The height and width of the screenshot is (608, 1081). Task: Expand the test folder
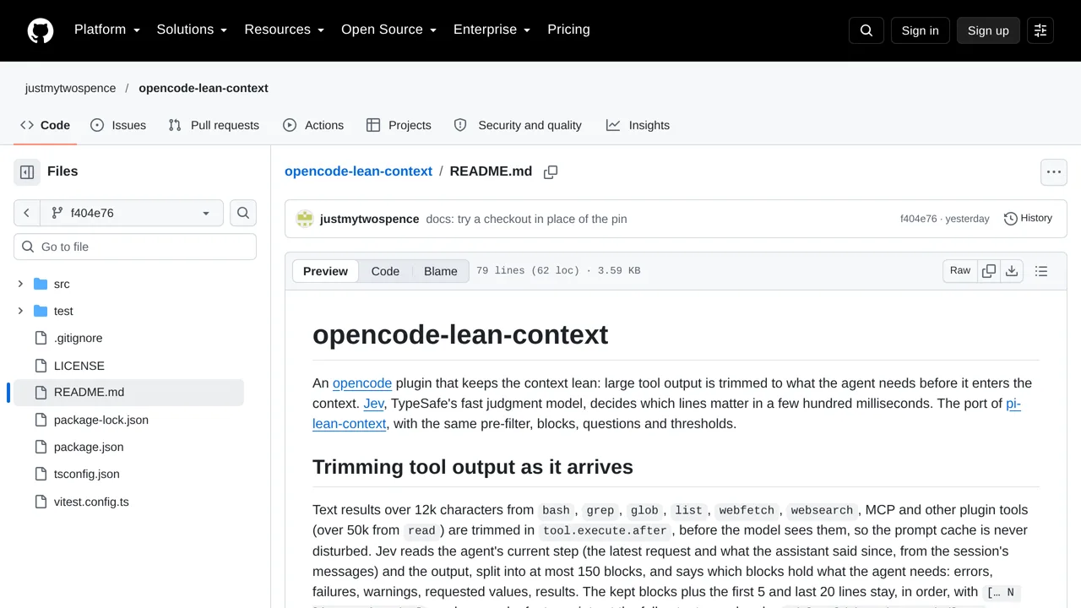(21, 311)
